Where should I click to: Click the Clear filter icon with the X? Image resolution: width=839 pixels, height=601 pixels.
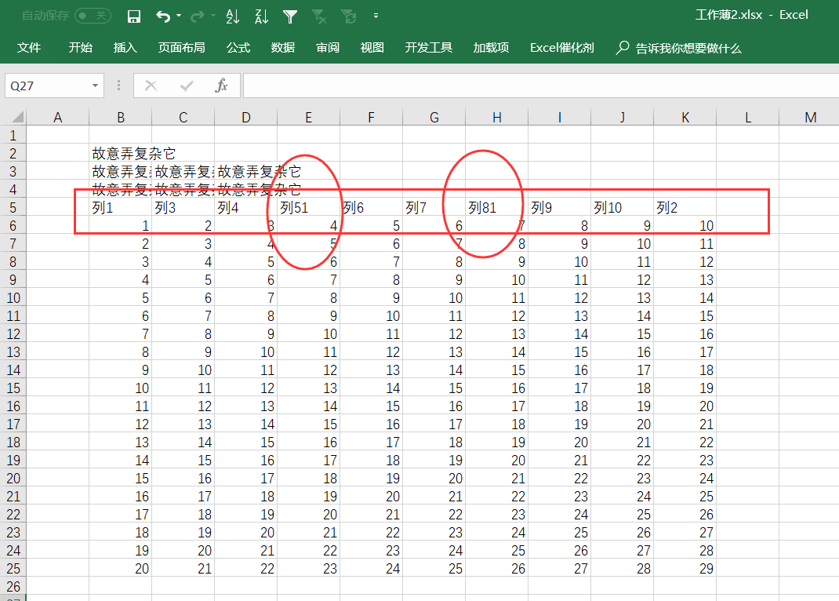point(319,17)
